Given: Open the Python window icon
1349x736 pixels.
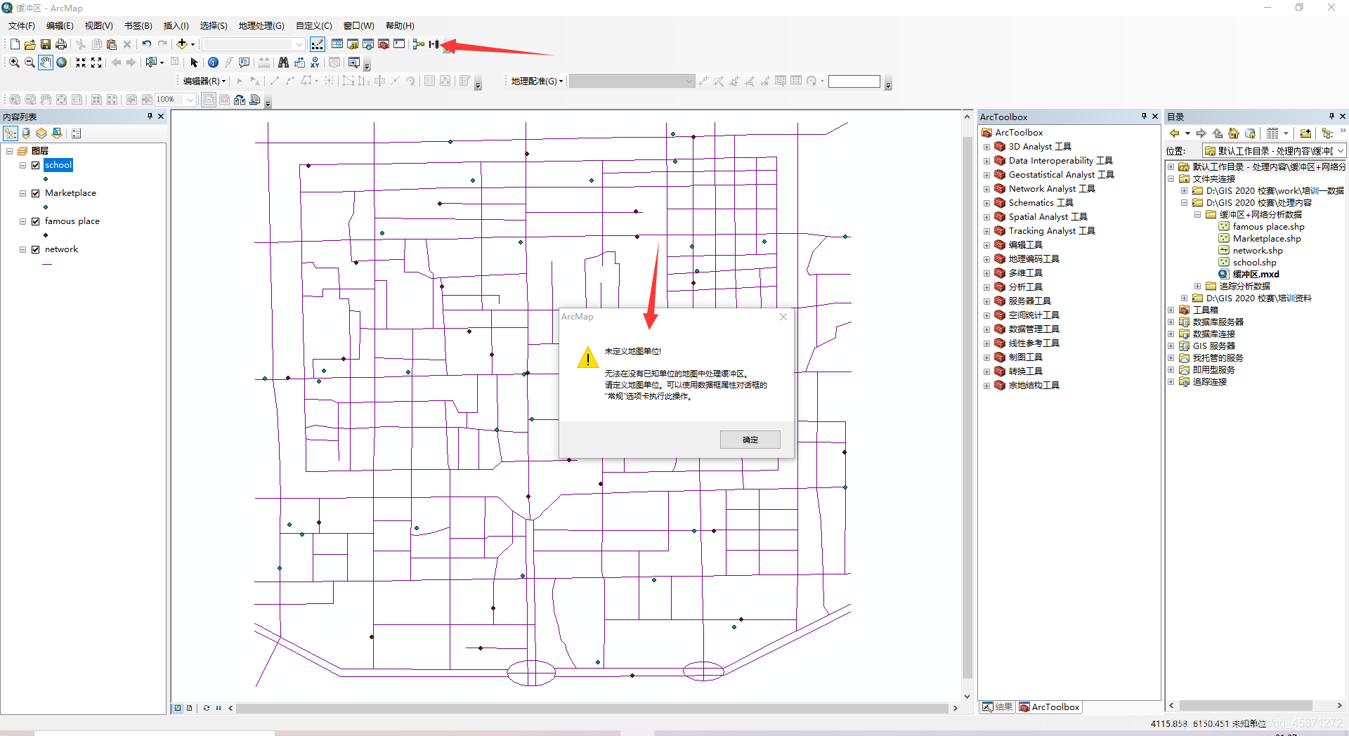Looking at the screenshot, I should (399, 44).
